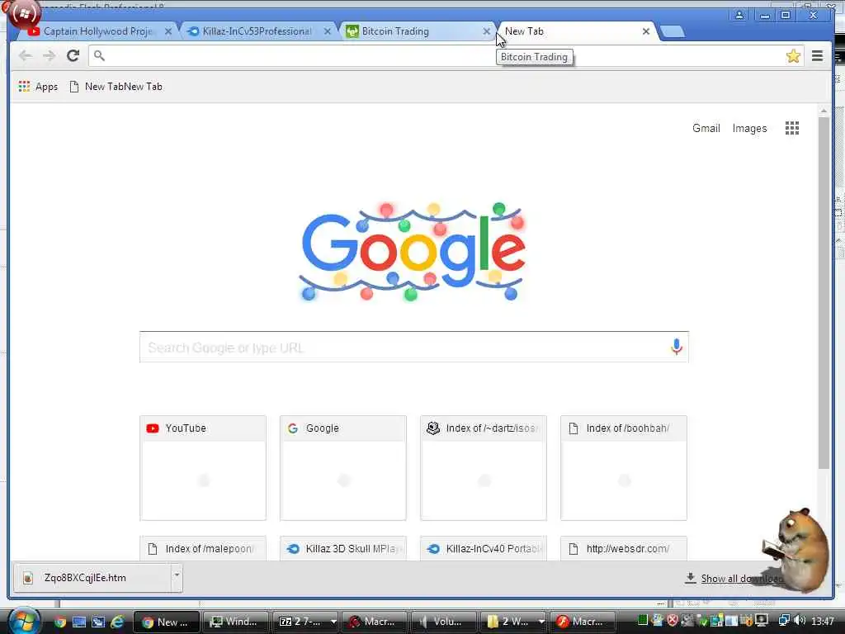Click the Google holiday doodle logo
The height and width of the screenshot is (634, 845).
(x=413, y=251)
